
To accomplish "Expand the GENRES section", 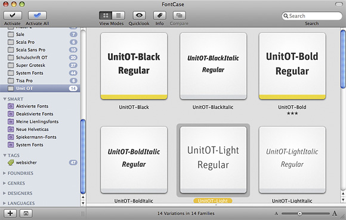I will click(x=4, y=183).
